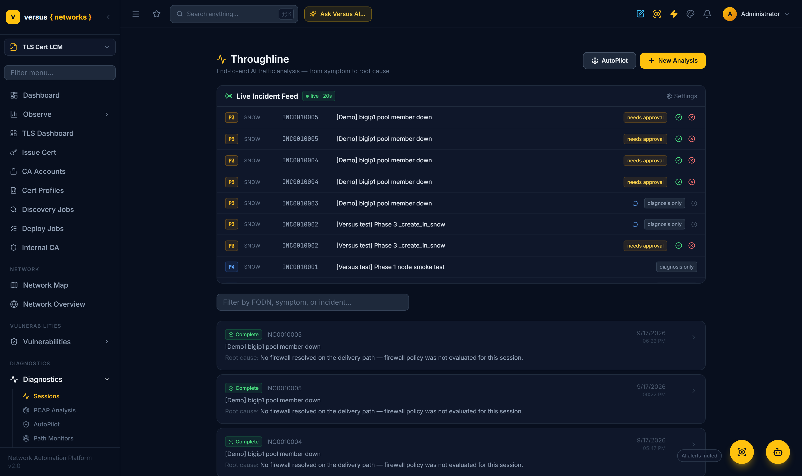
Task: Click clock icon on INC0010003 row
Action: point(694,203)
